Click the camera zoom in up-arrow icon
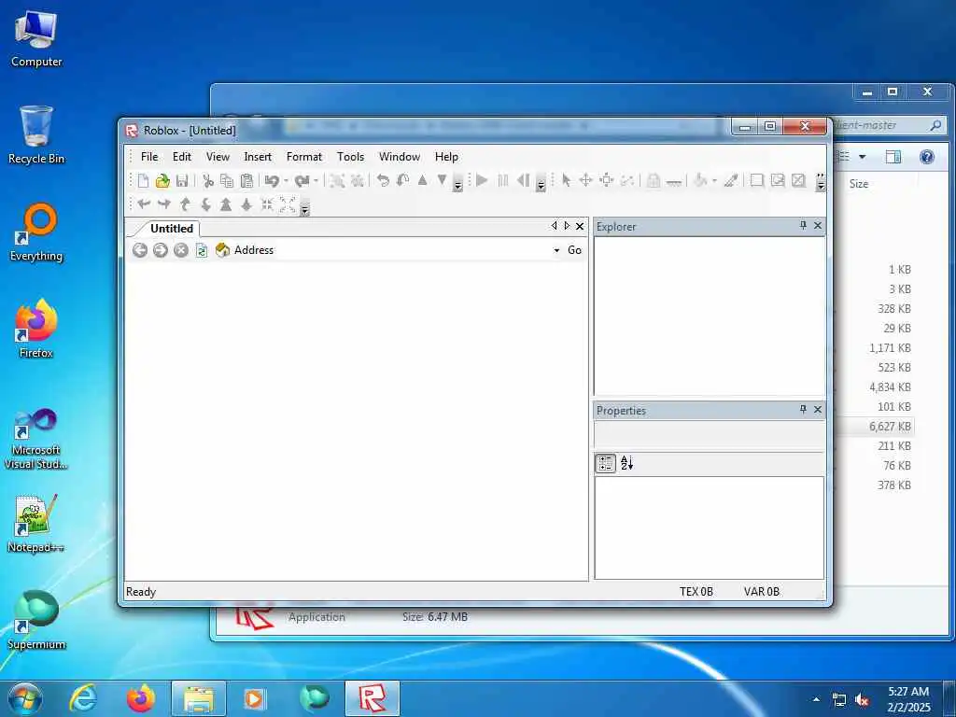This screenshot has width=956, height=717. coord(226,204)
